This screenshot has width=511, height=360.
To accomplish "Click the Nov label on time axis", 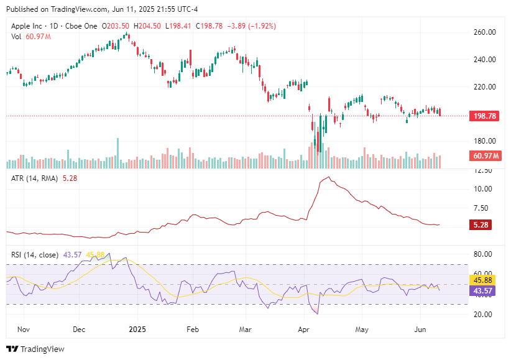I will point(24,330).
